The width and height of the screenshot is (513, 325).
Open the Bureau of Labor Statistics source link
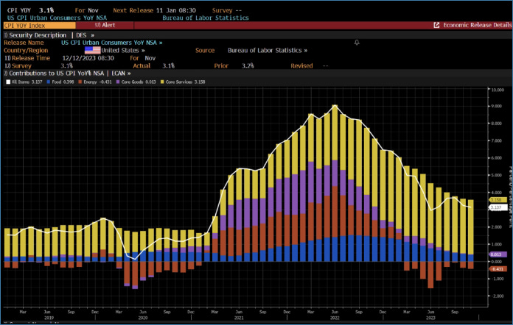[266, 50]
